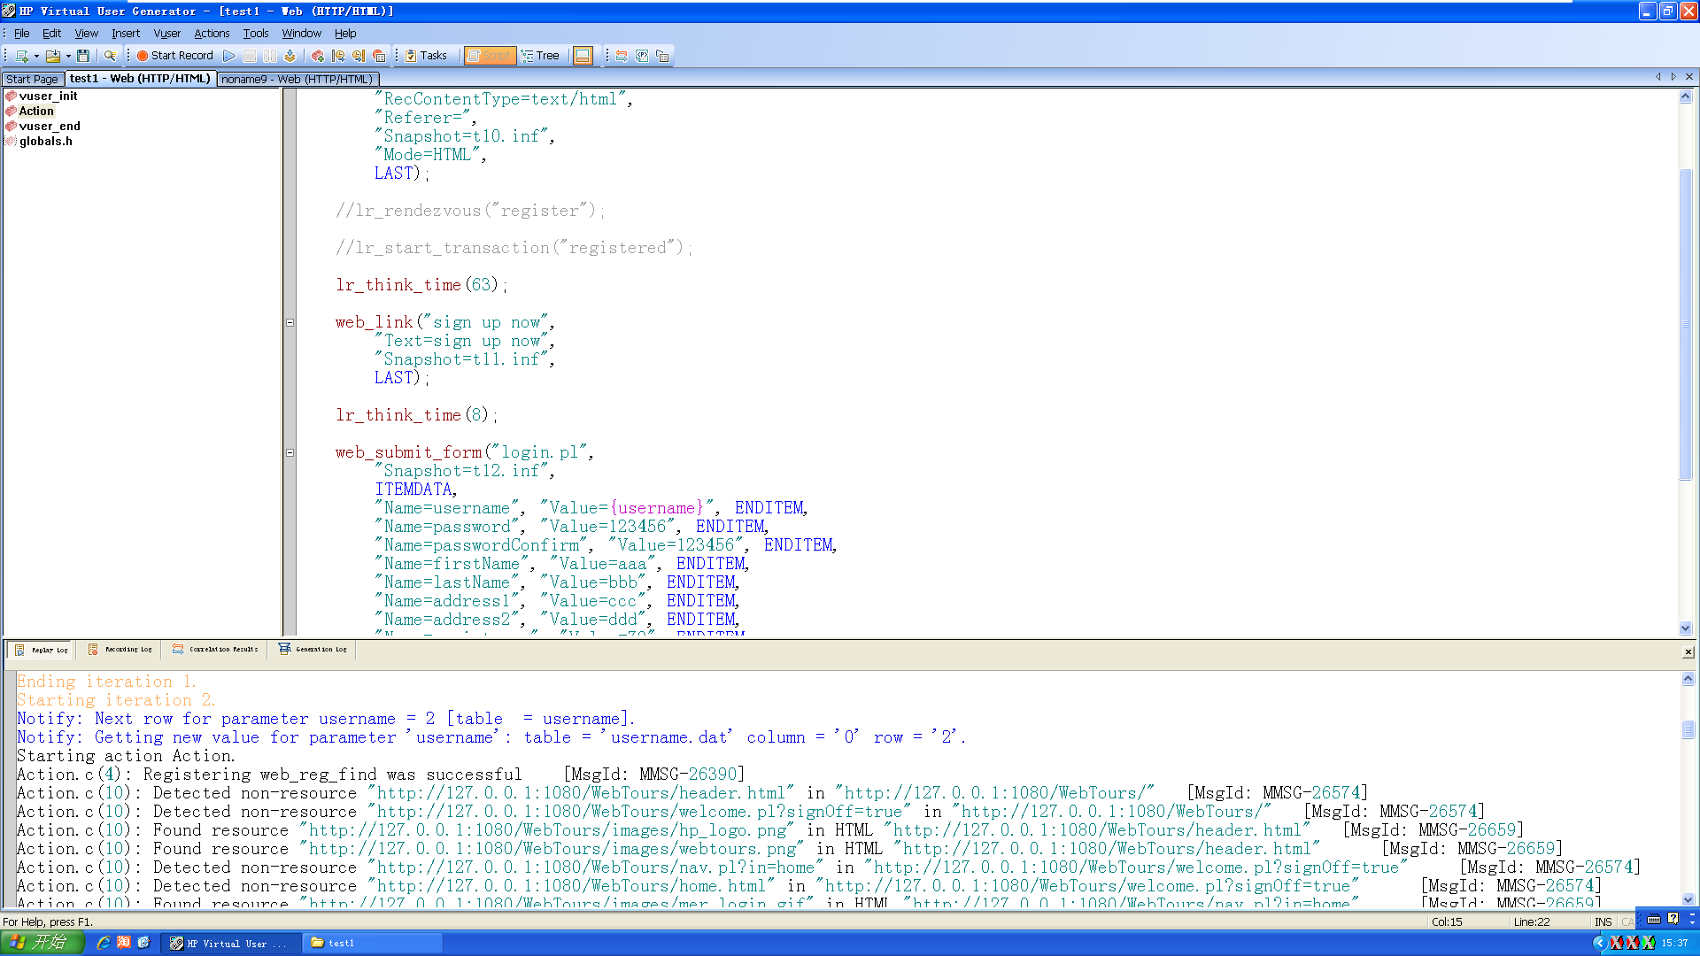
Task: Click the language bar keyboard icon
Action: pos(1654,919)
